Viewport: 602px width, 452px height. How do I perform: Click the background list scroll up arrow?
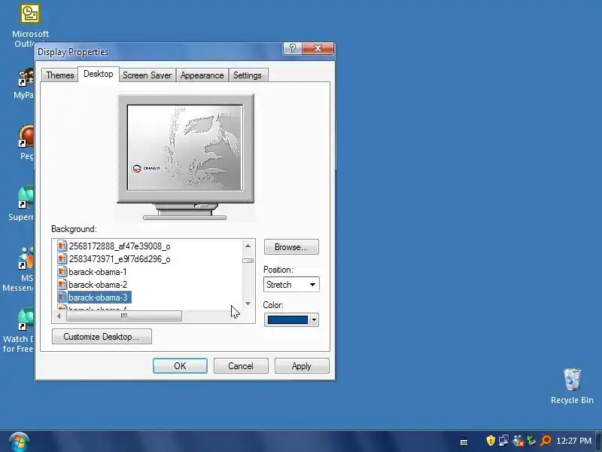[x=248, y=246]
